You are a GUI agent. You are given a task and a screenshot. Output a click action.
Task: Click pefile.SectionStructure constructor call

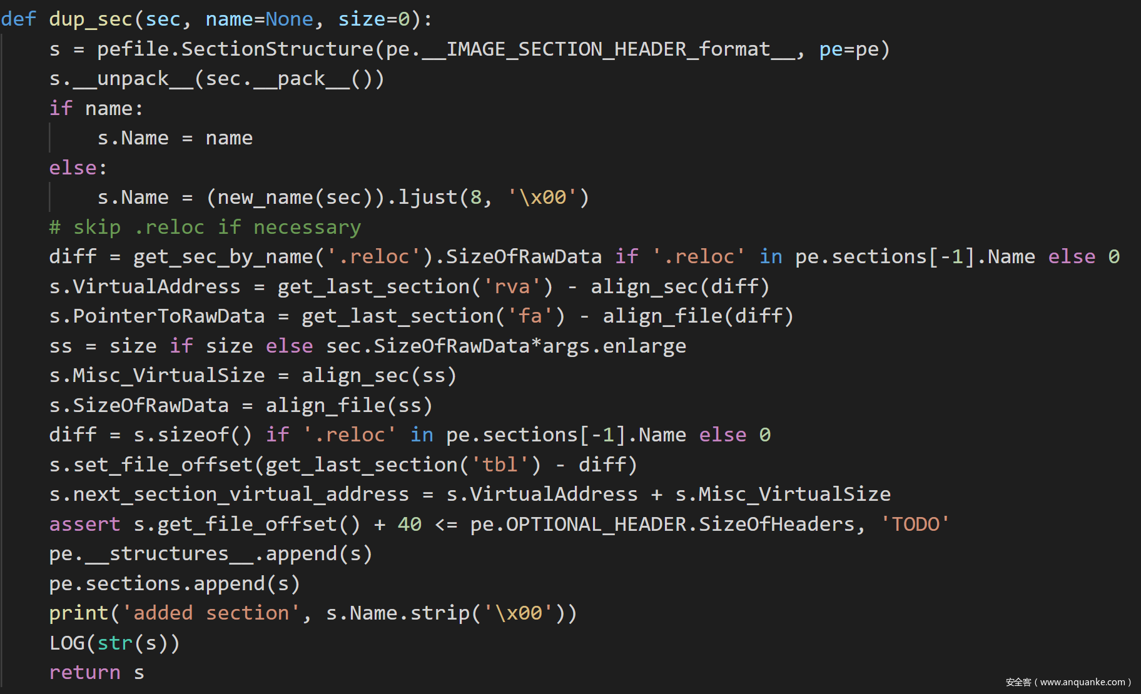click(235, 49)
